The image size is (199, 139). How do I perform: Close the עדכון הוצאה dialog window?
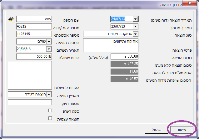[x=190, y=3]
